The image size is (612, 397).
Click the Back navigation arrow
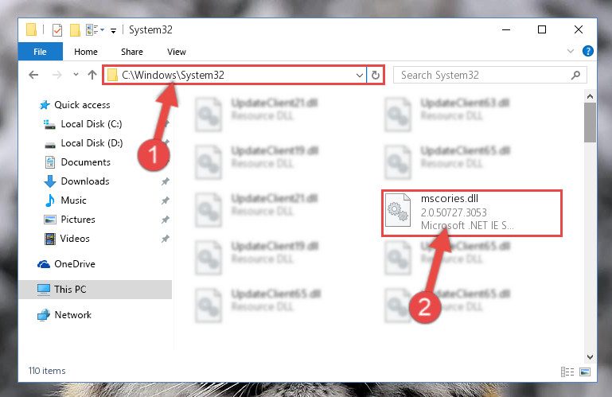point(33,75)
